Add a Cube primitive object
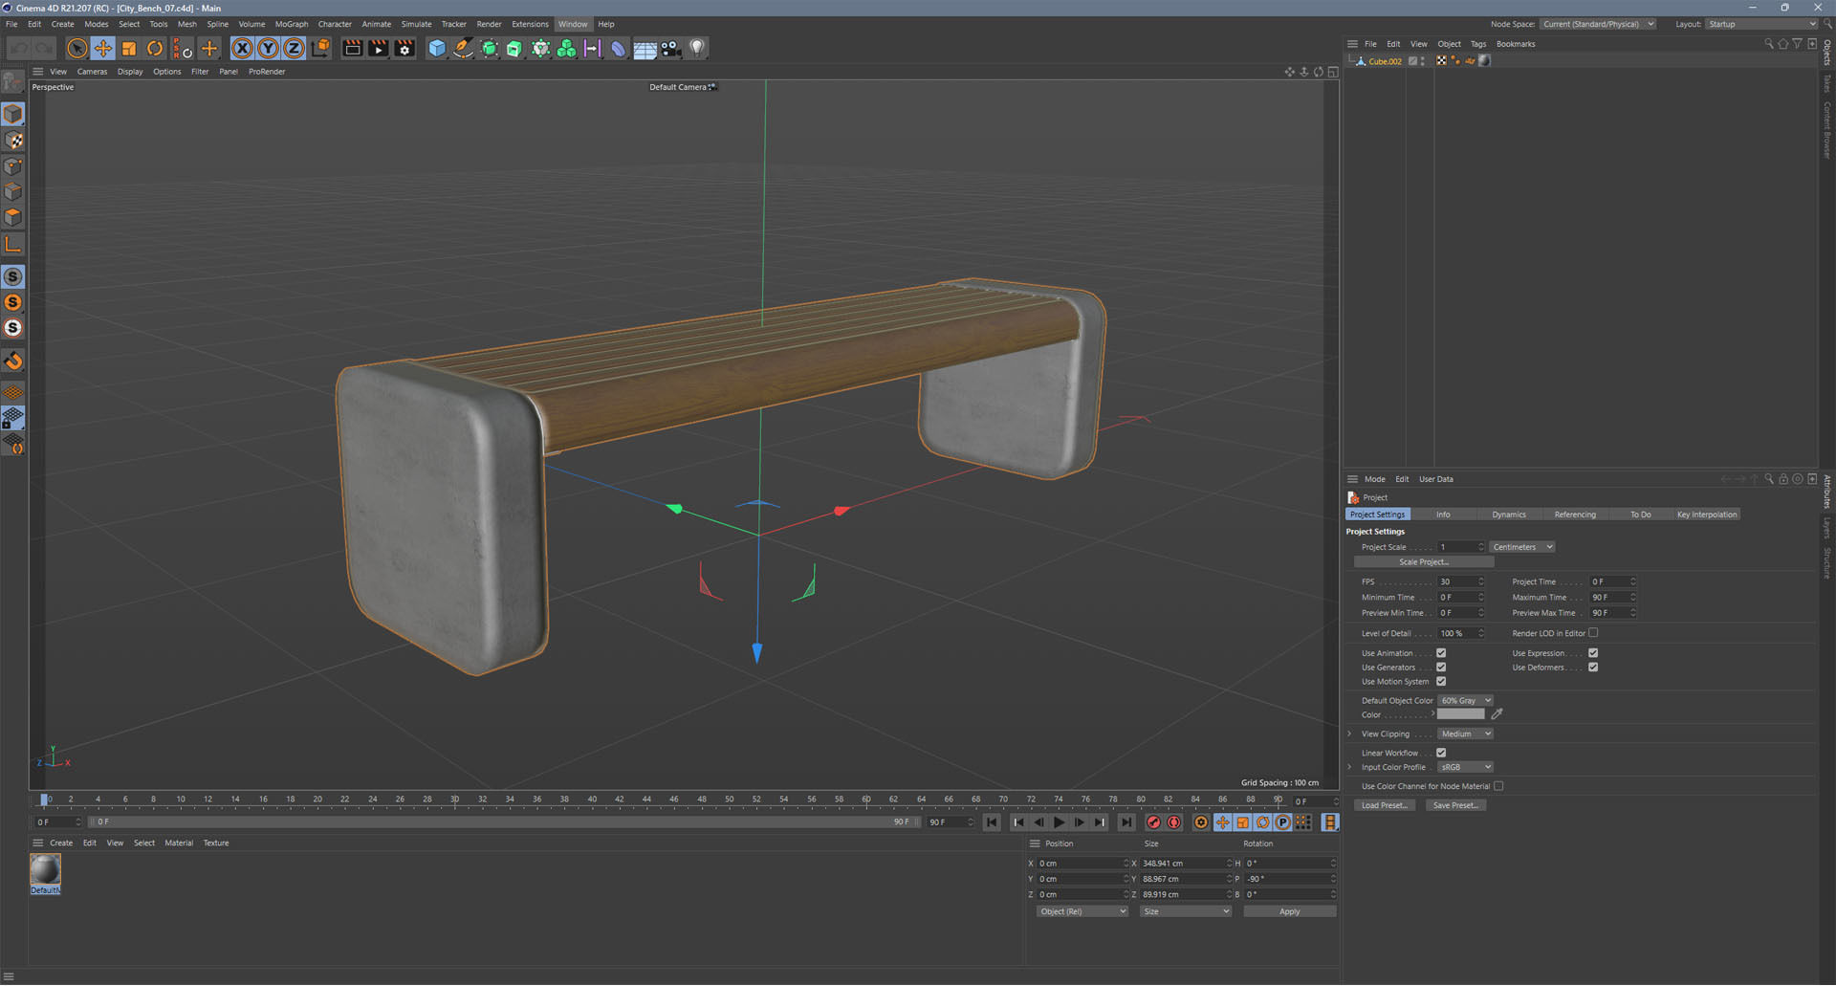 pyautogui.click(x=437, y=48)
